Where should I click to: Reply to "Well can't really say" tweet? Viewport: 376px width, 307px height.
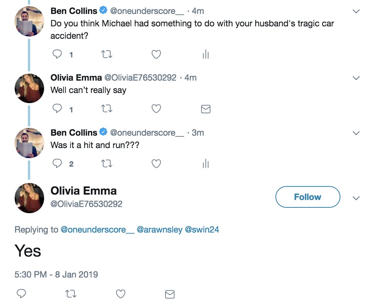[x=57, y=109]
